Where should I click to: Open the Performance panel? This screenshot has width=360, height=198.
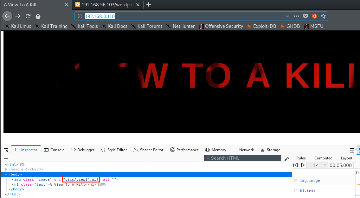[x=184, y=150]
